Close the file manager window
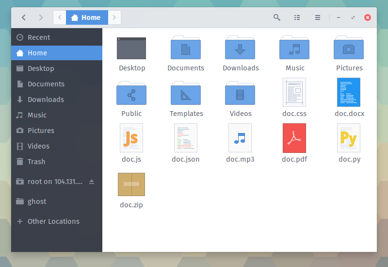The height and width of the screenshot is (267, 388). pos(368,17)
